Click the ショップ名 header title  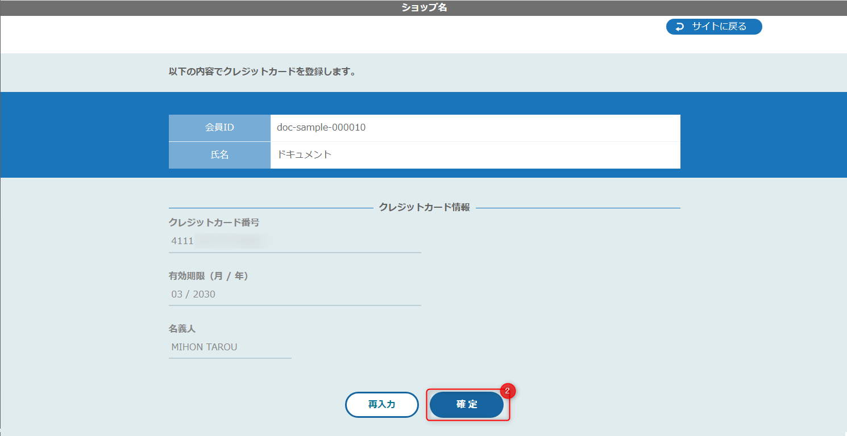[x=424, y=8]
